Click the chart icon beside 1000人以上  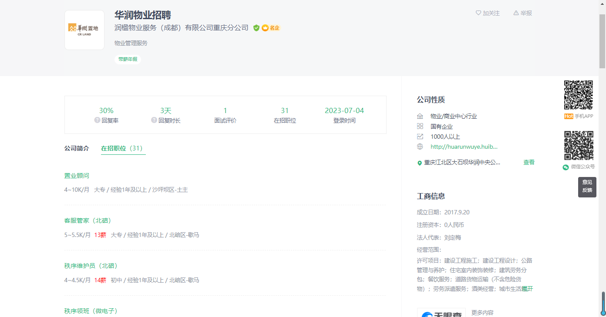click(420, 137)
